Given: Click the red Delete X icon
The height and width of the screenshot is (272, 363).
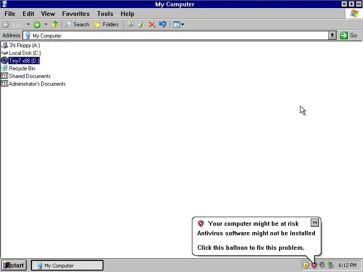Looking at the screenshot, I should (x=152, y=24).
